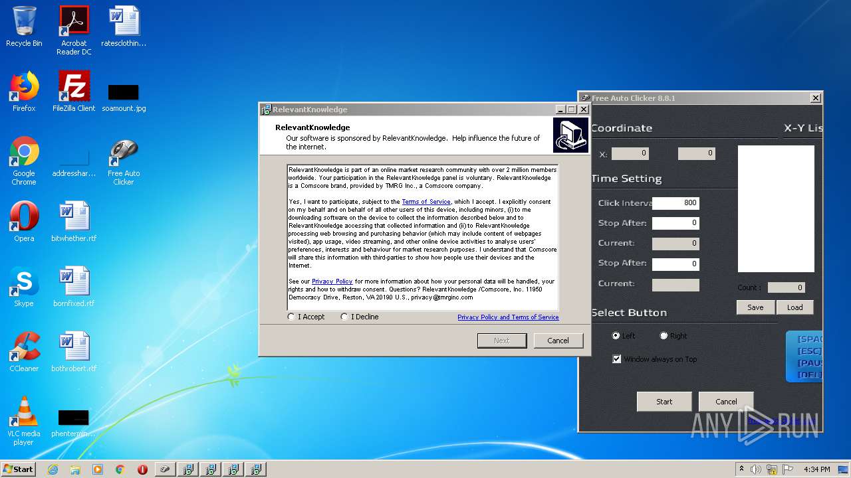Launch CCleaner desktop shortcut
Viewport: 851px width, 478px height.
pyautogui.click(x=24, y=352)
